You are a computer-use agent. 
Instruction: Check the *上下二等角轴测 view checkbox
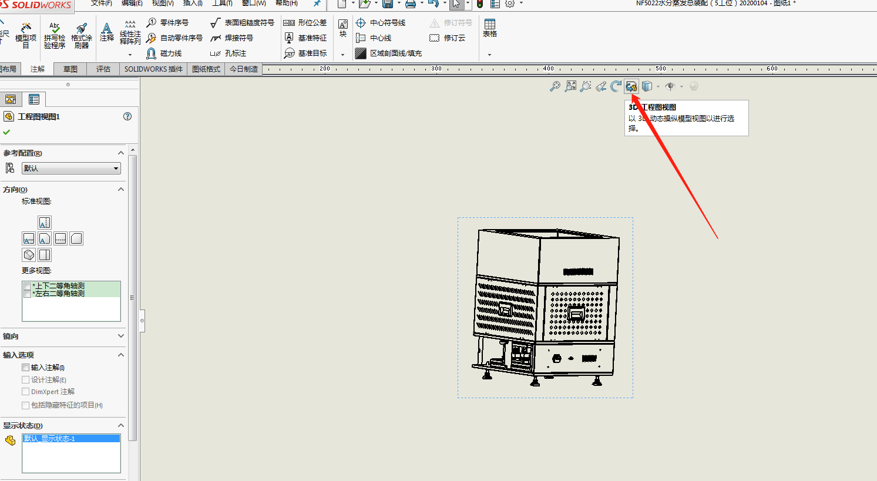coord(28,286)
